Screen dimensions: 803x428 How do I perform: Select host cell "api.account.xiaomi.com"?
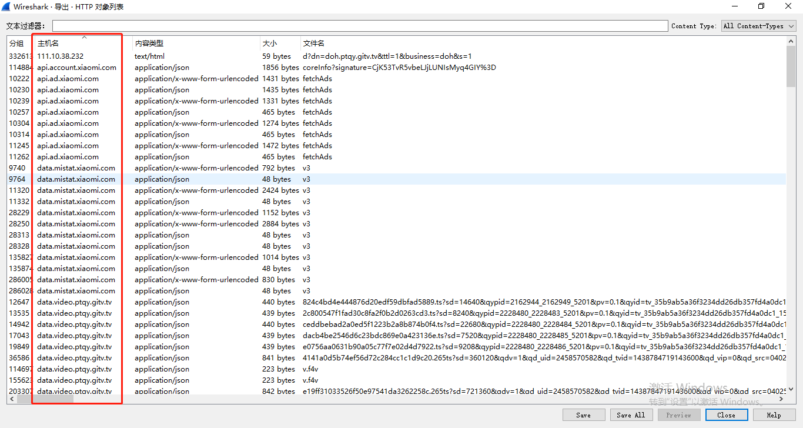click(77, 68)
